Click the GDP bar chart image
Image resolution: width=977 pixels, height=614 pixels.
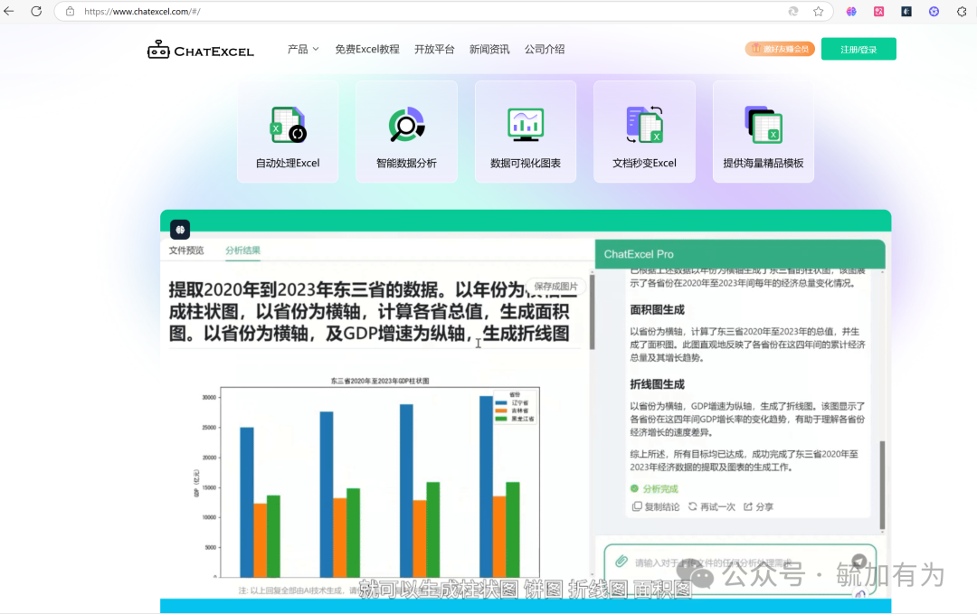coord(366,477)
